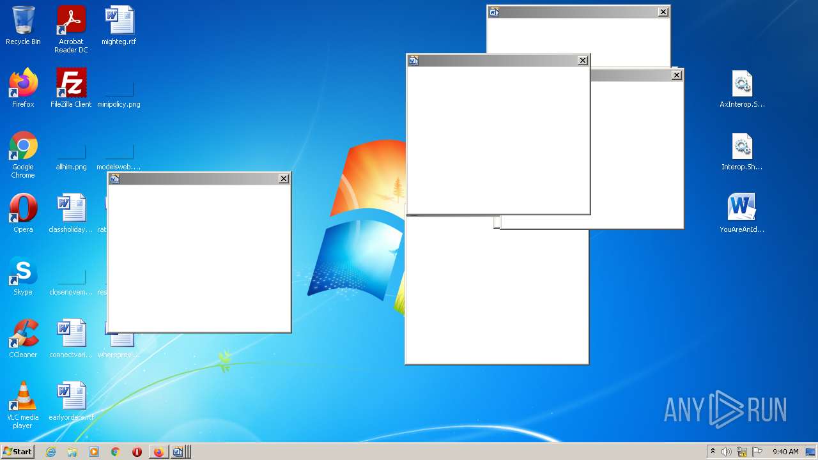Open the network status tray icon
Viewport: 818px width, 460px height.
[x=742, y=452]
